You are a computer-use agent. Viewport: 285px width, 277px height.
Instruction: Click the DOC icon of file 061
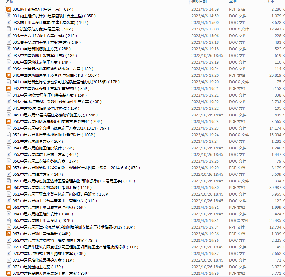(x=8, y=194)
